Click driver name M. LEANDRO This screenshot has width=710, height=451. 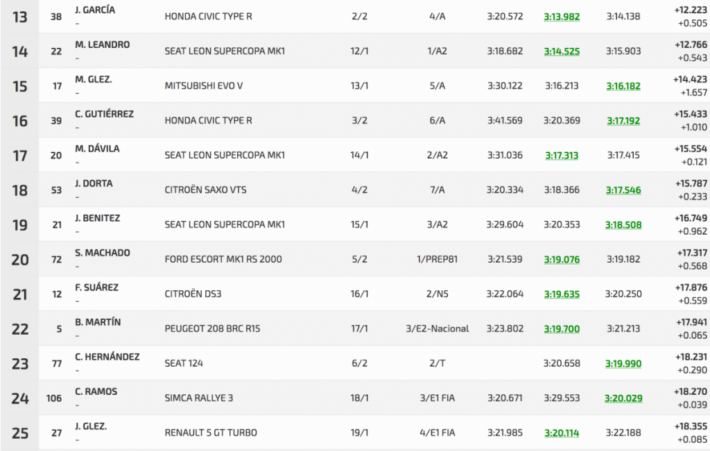102,44
